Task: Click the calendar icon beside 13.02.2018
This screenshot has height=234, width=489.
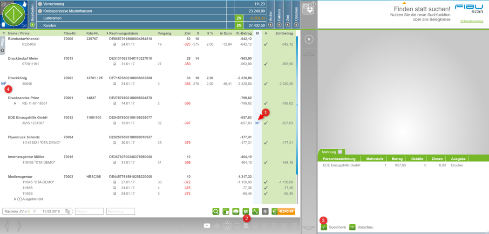Action: click(68, 211)
